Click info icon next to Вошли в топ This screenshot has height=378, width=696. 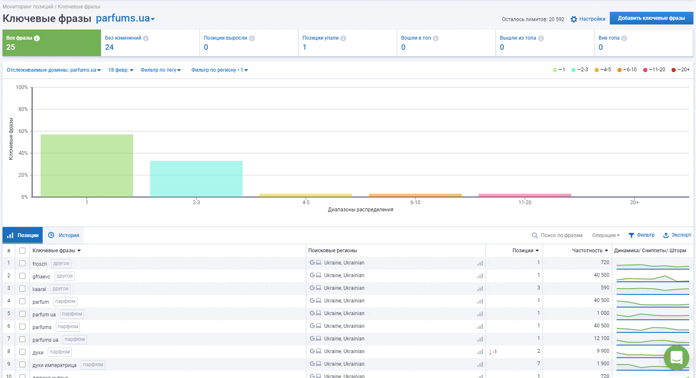(436, 38)
